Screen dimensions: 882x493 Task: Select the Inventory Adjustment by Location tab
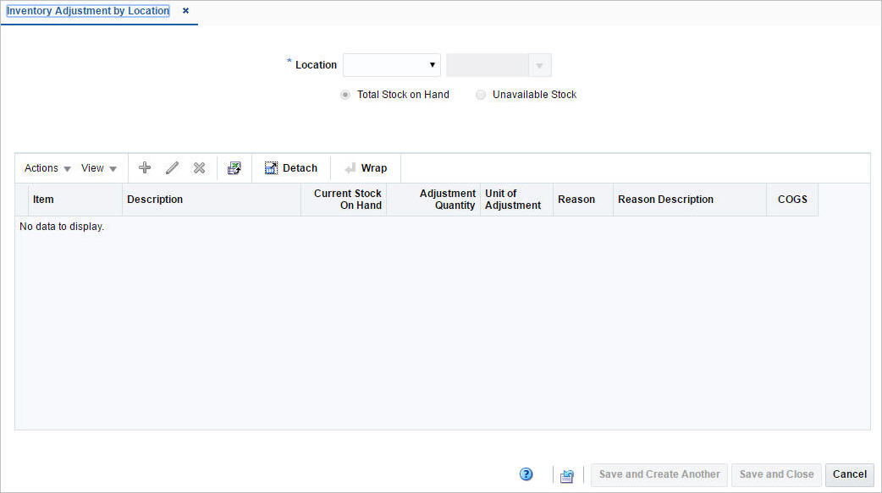click(88, 11)
